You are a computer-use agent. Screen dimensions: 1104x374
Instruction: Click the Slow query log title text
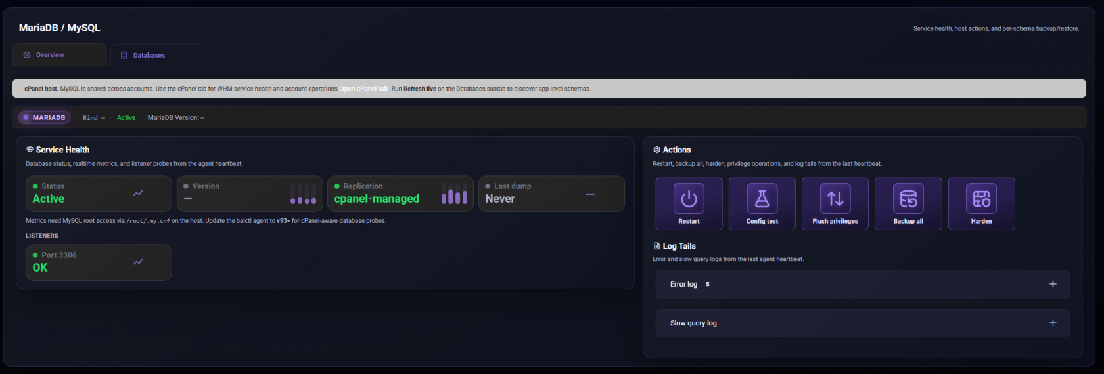click(x=693, y=323)
